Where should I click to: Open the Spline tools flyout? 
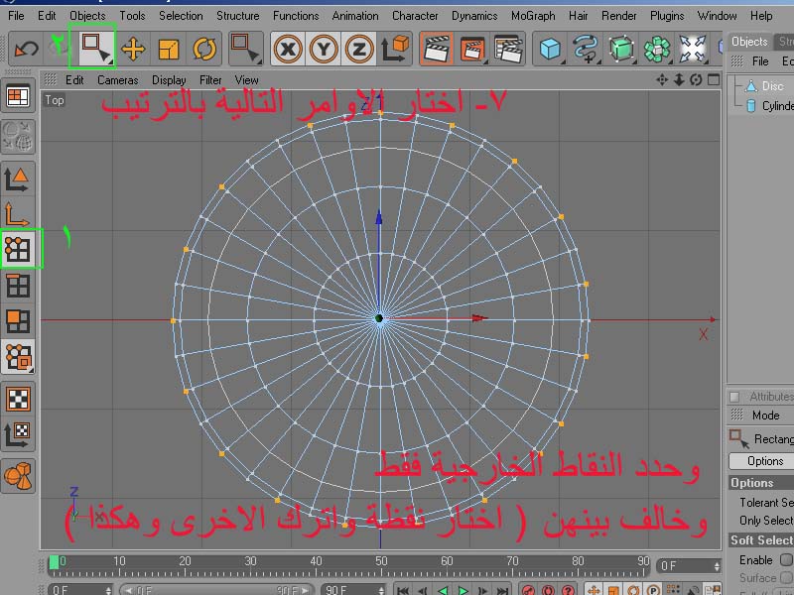(x=586, y=49)
